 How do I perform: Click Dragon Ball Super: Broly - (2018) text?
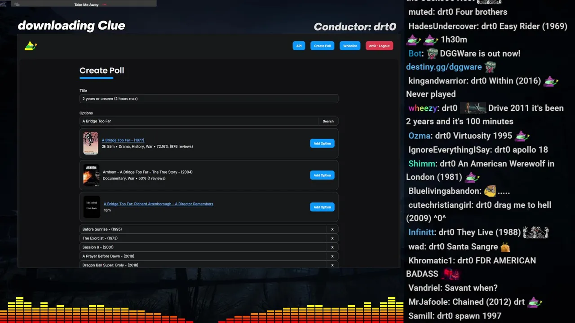click(x=110, y=265)
